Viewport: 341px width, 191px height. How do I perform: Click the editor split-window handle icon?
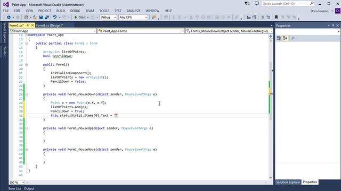[271, 37]
